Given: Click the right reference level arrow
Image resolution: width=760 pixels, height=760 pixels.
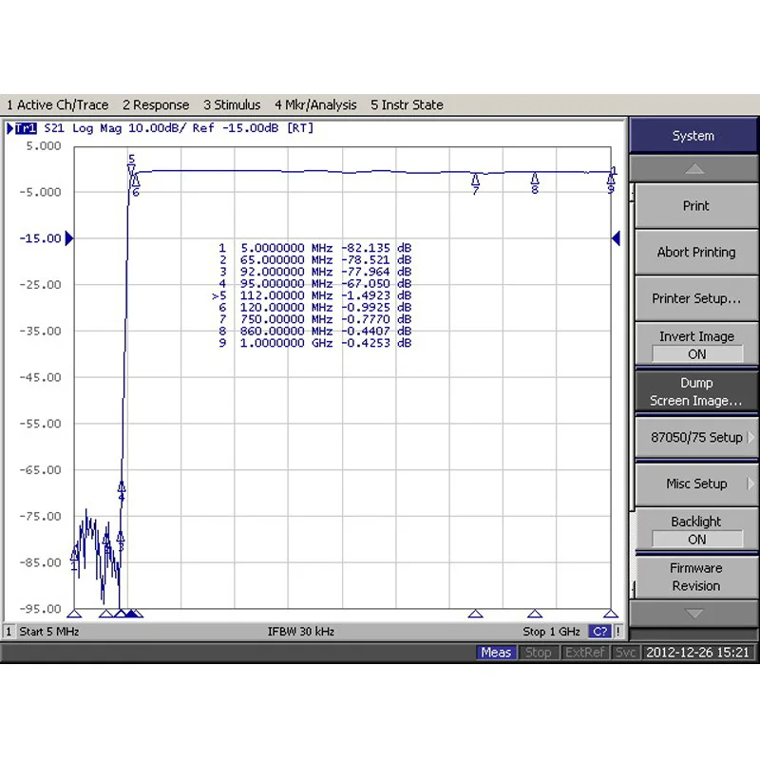Looking at the screenshot, I should click(616, 238).
